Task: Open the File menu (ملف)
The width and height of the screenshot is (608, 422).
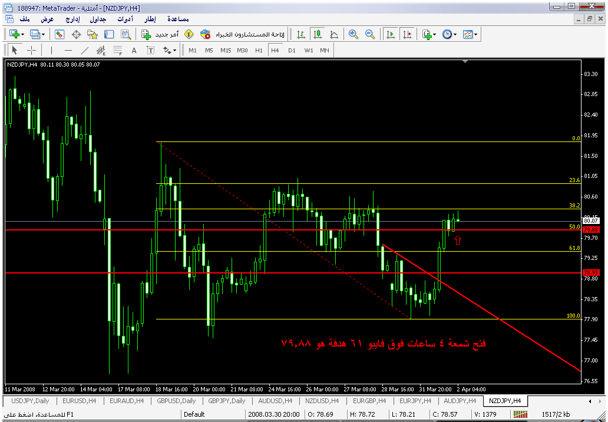Action: click(x=24, y=19)
